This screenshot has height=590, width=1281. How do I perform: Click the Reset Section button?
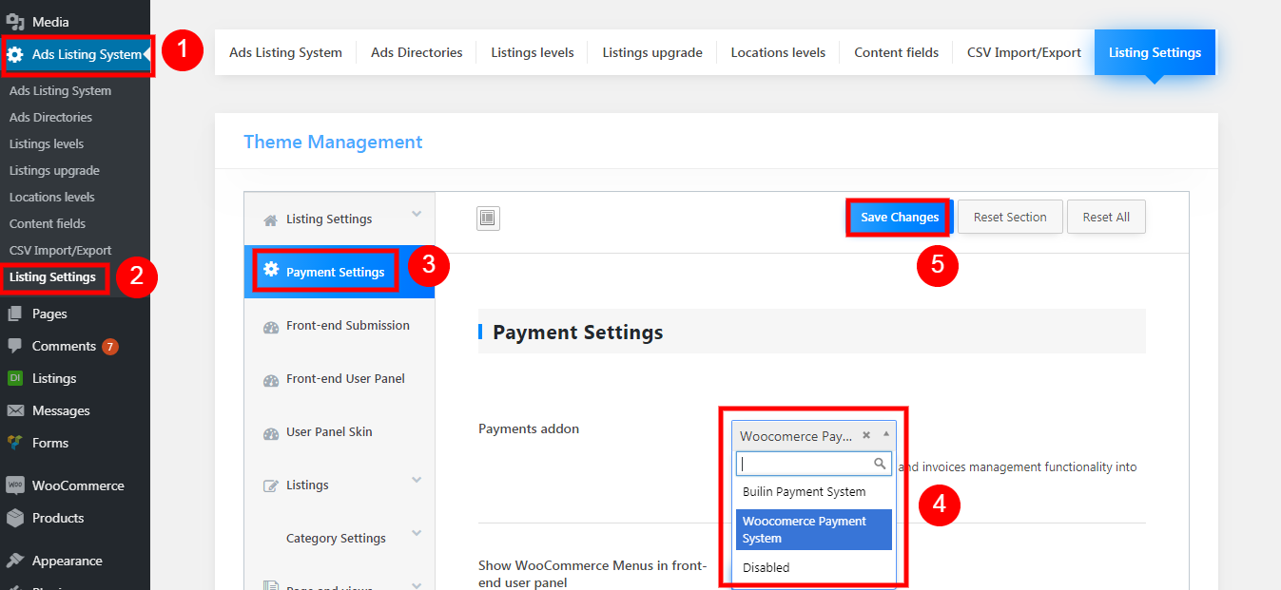1010,217
